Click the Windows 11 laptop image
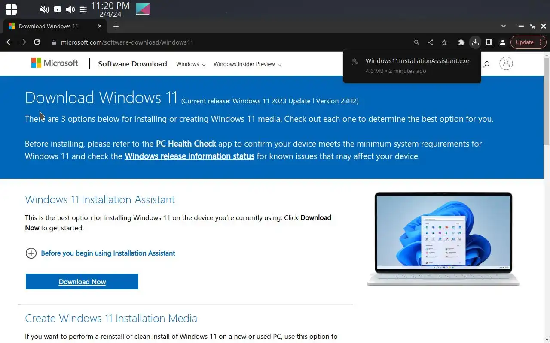Viewport: 550px width, 343px height. (x=443, y=239)
